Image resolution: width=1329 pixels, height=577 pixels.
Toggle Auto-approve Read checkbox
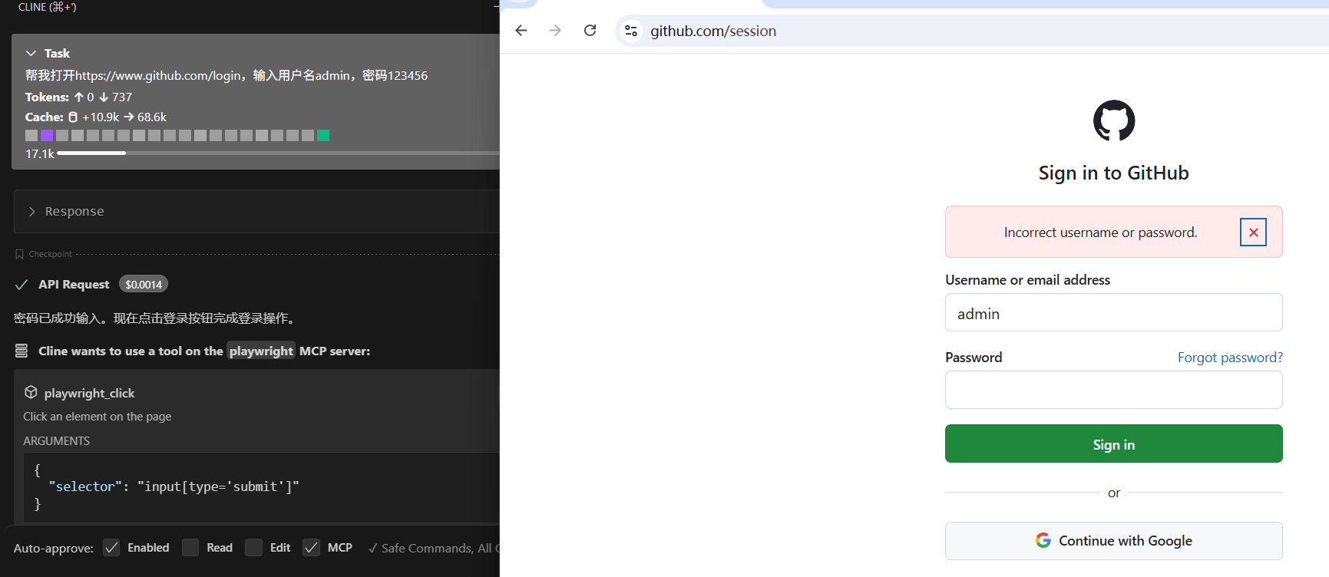point(190,547)
